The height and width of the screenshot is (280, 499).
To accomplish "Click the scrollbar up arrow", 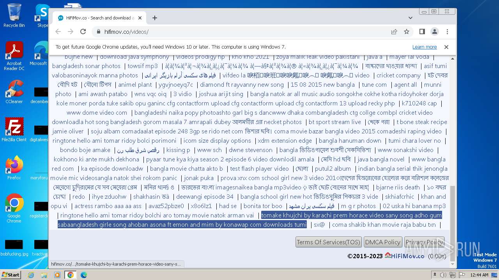I will click(x=452, y=59).
